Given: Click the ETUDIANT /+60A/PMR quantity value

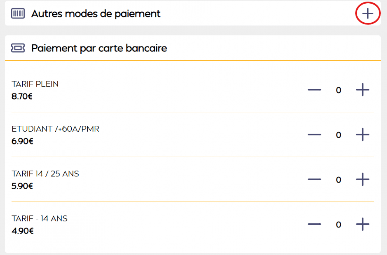Looking at the screenshot, I should (339, 135).
